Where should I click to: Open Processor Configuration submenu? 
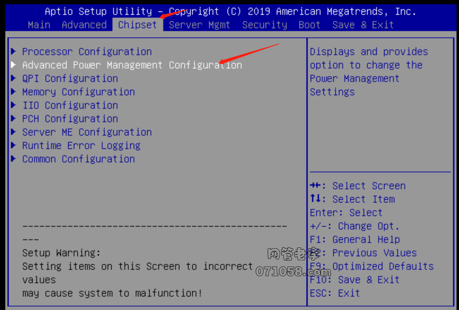click(87, 52)
